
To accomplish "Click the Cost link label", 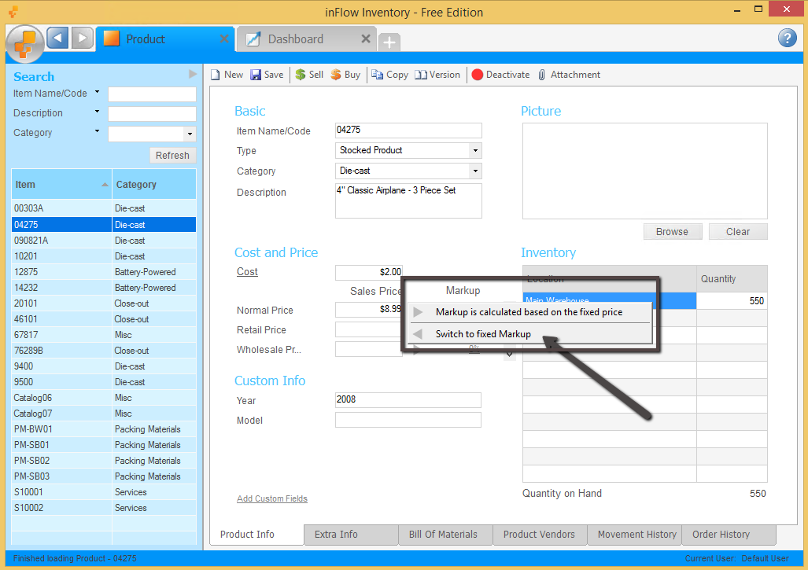I will click(247, 272).
